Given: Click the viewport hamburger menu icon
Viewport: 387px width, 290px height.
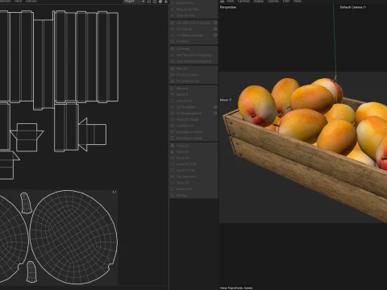Looking at the screenshot, I should point(222,1).
